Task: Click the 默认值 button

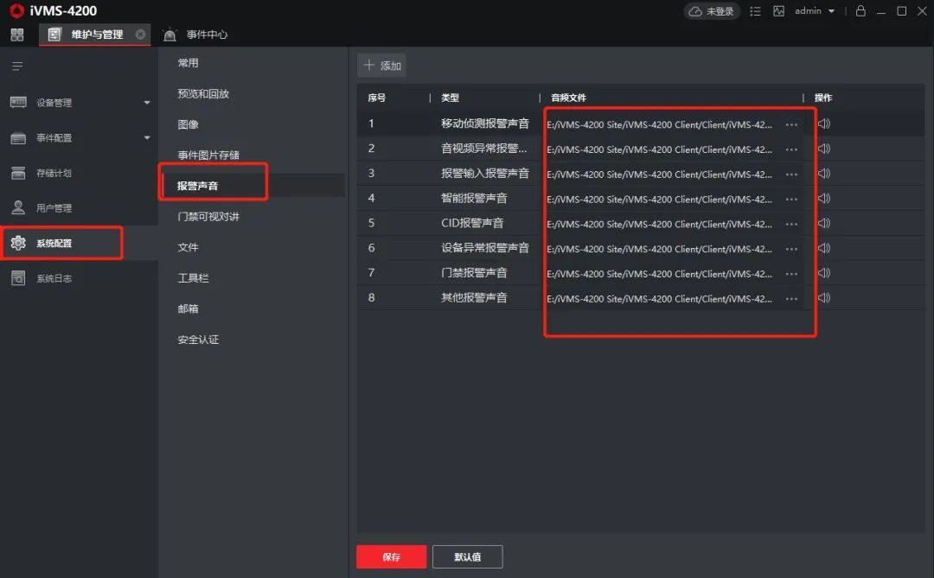Action: pyautogui.click(x=467, y=557)
